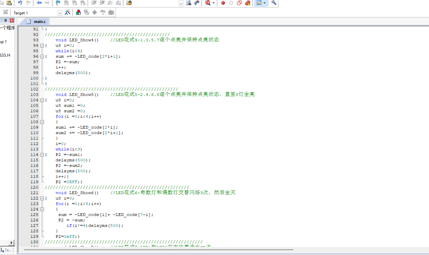Open the Target 1 dropdown

click(60, 13)
